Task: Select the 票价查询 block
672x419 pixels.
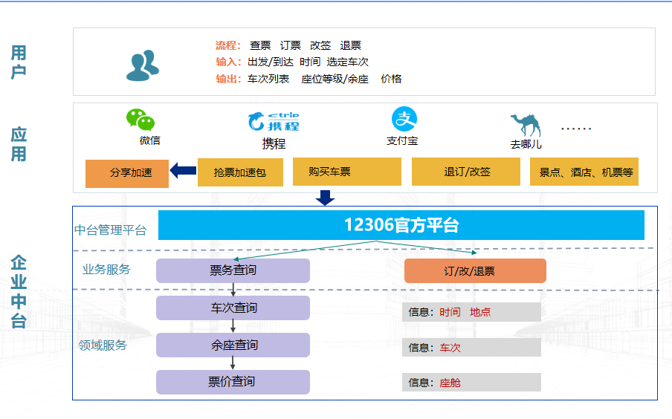Action: coord(233,382)
